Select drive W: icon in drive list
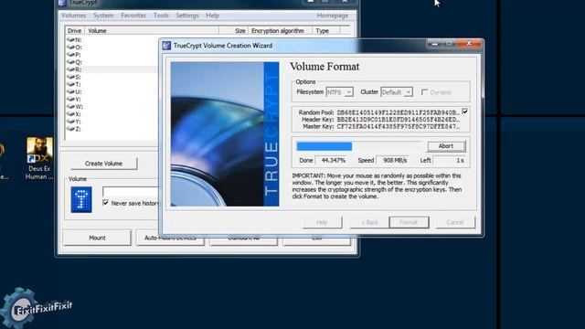The image size is (585, 329). [70, 107]
